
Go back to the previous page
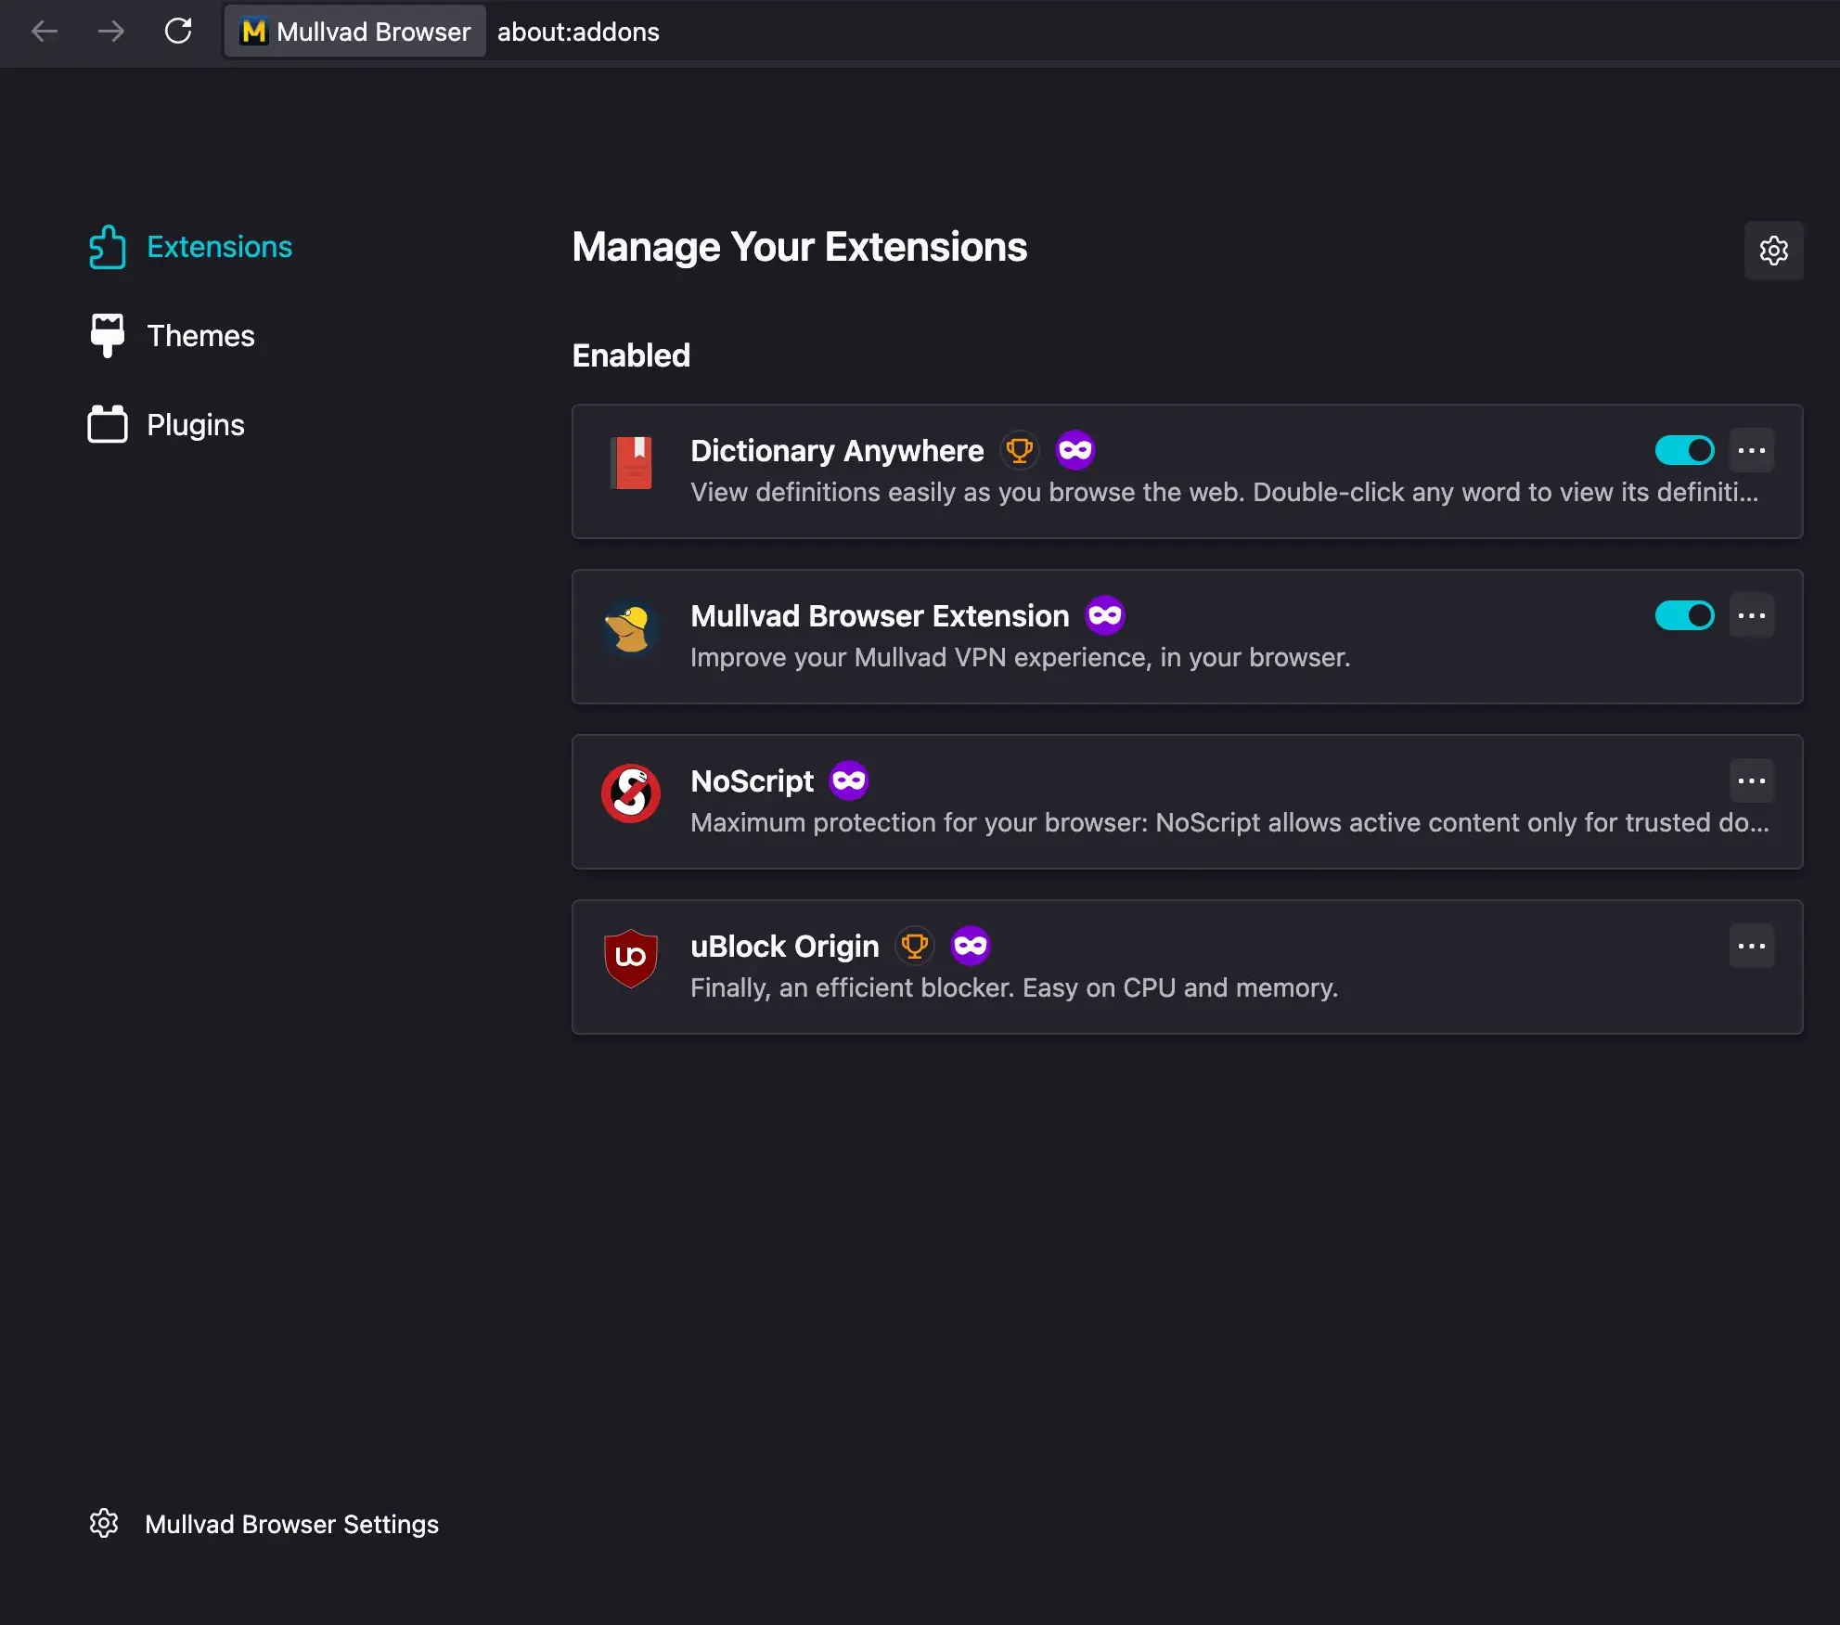coord(45,32)
